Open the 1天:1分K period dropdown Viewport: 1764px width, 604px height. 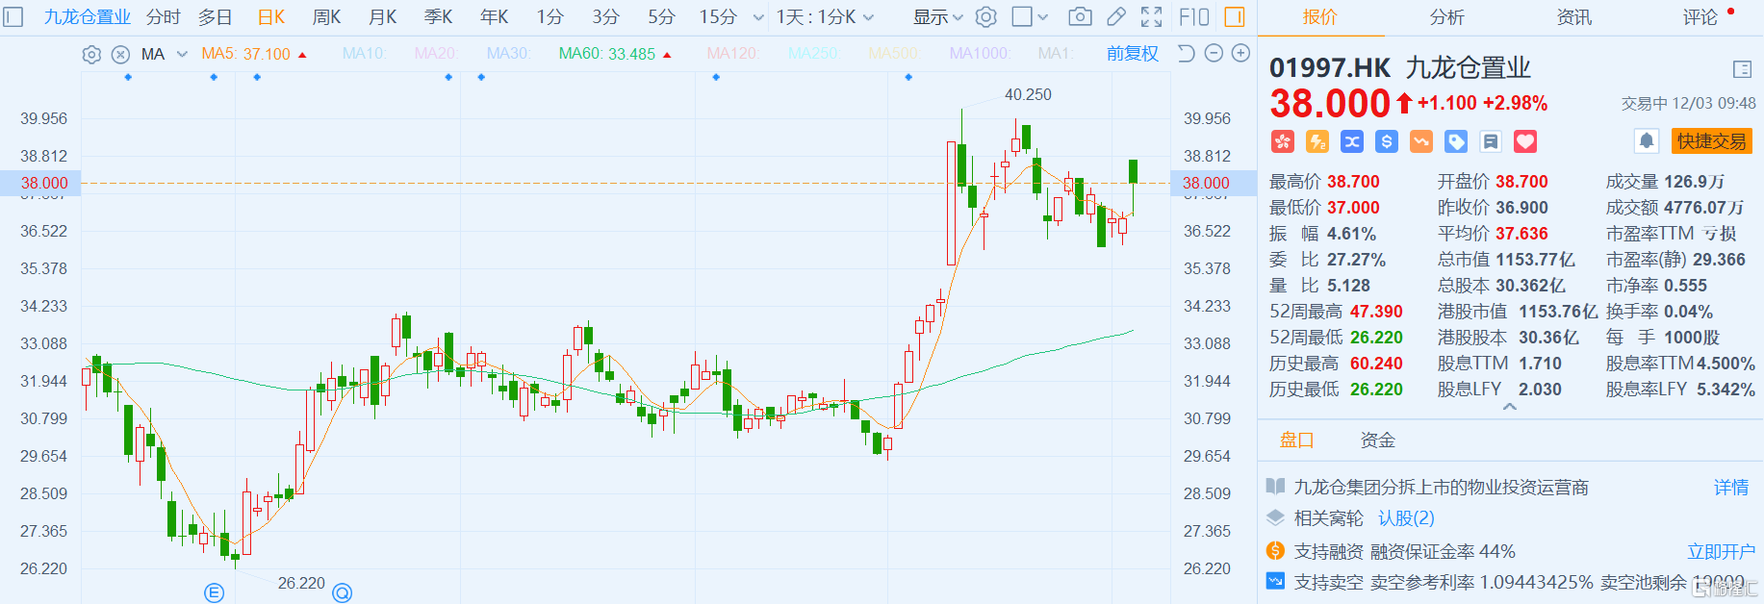pyautogui.click(x=825, y=16)
